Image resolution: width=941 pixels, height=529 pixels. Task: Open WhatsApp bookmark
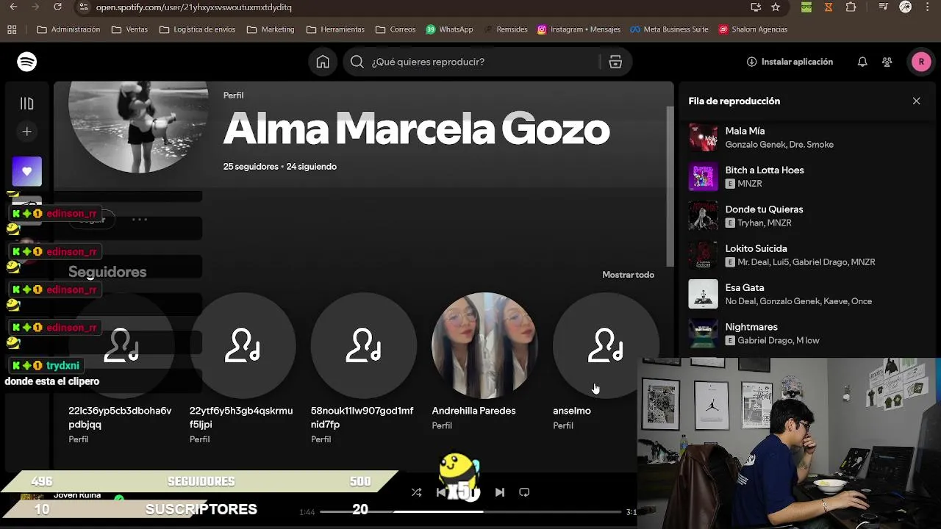(449, 29)
